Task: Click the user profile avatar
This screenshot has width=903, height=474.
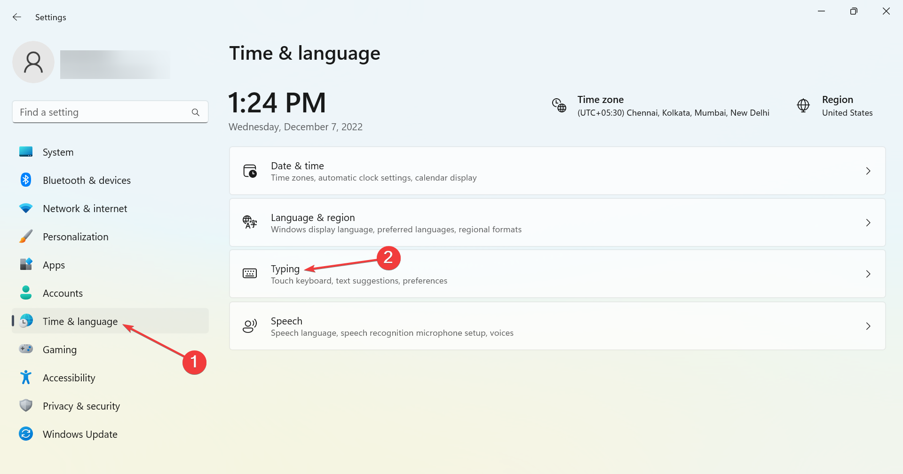Action: point(33,62)
